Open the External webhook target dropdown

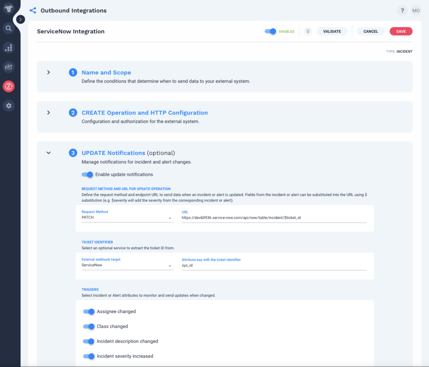click(127, 265)
